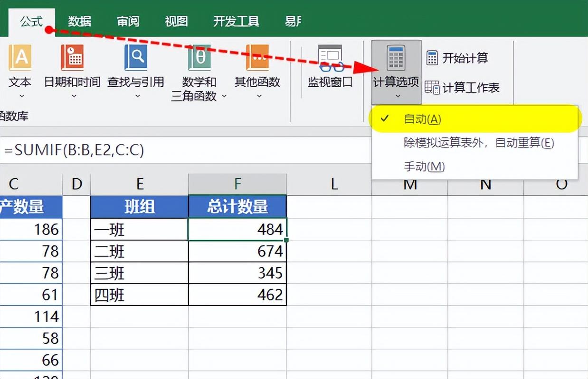Select column E header
This screenshot has width=588, height=379.
point(140,184)
